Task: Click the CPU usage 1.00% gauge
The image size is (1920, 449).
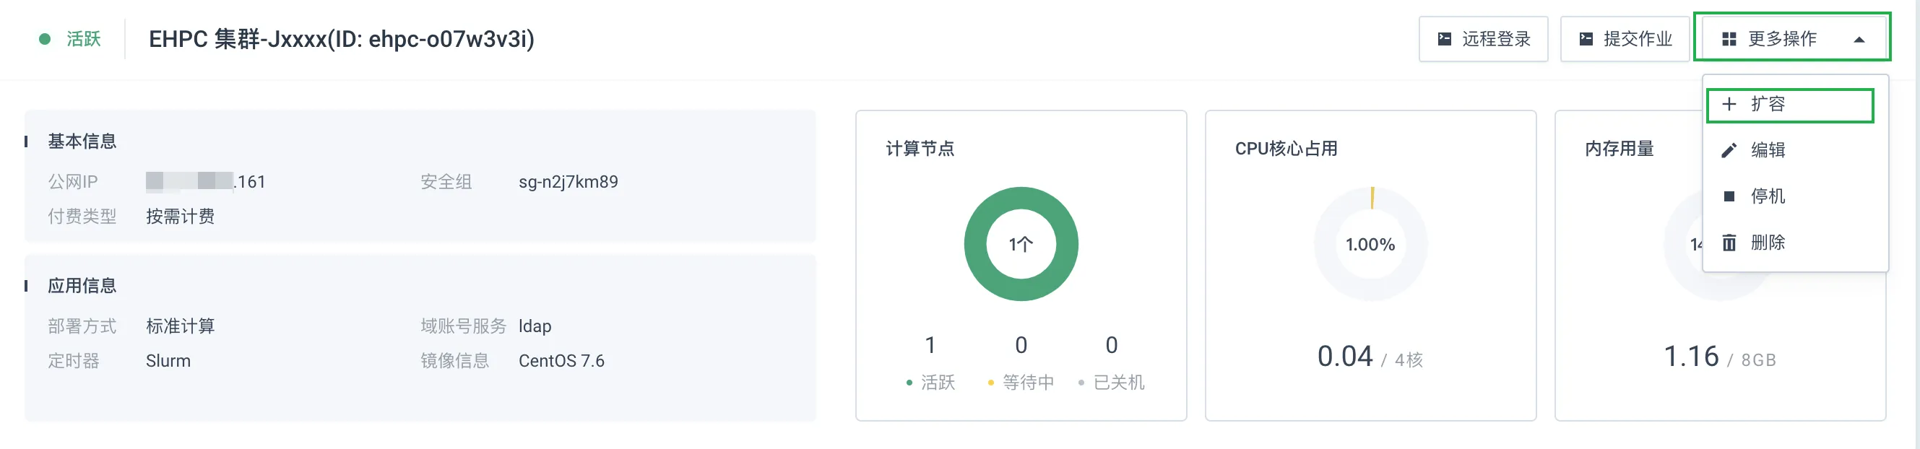Action: click(1371, 243)
